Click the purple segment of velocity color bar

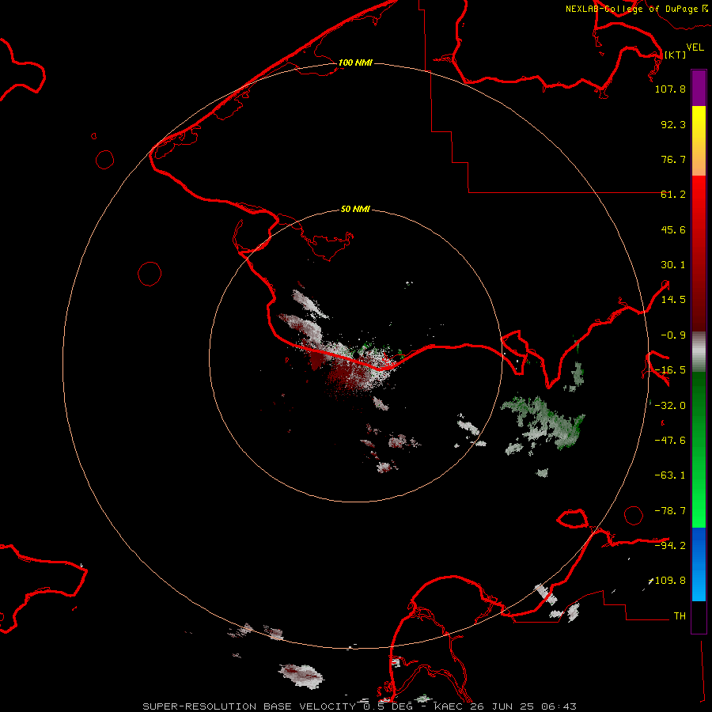[699, 88]
